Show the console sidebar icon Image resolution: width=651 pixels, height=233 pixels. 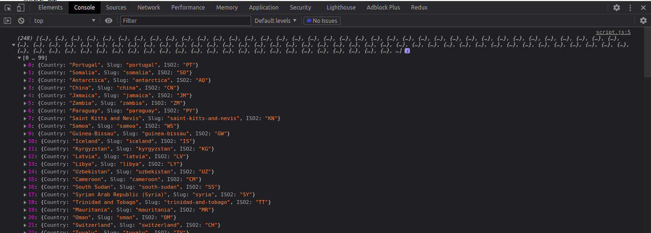[7, 20]
